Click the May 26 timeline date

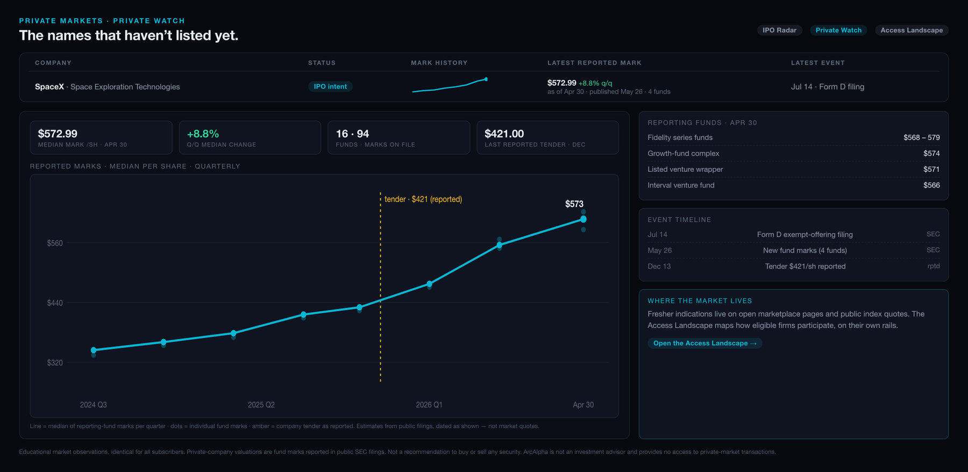pos(660,251)
